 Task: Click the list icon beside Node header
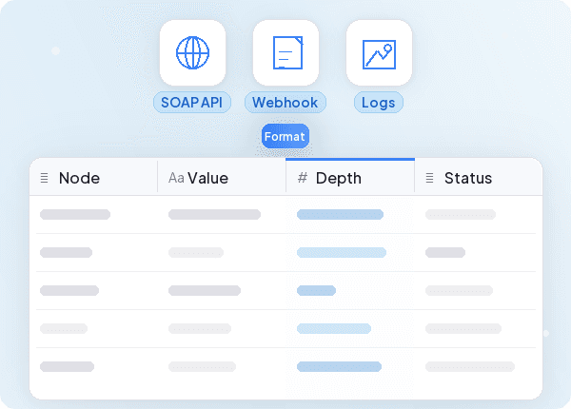tap(45, 178)
